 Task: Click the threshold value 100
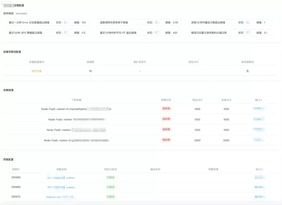[84, 22]
